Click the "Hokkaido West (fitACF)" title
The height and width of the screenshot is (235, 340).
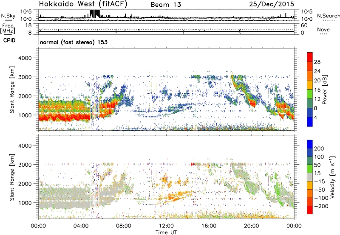83,4
